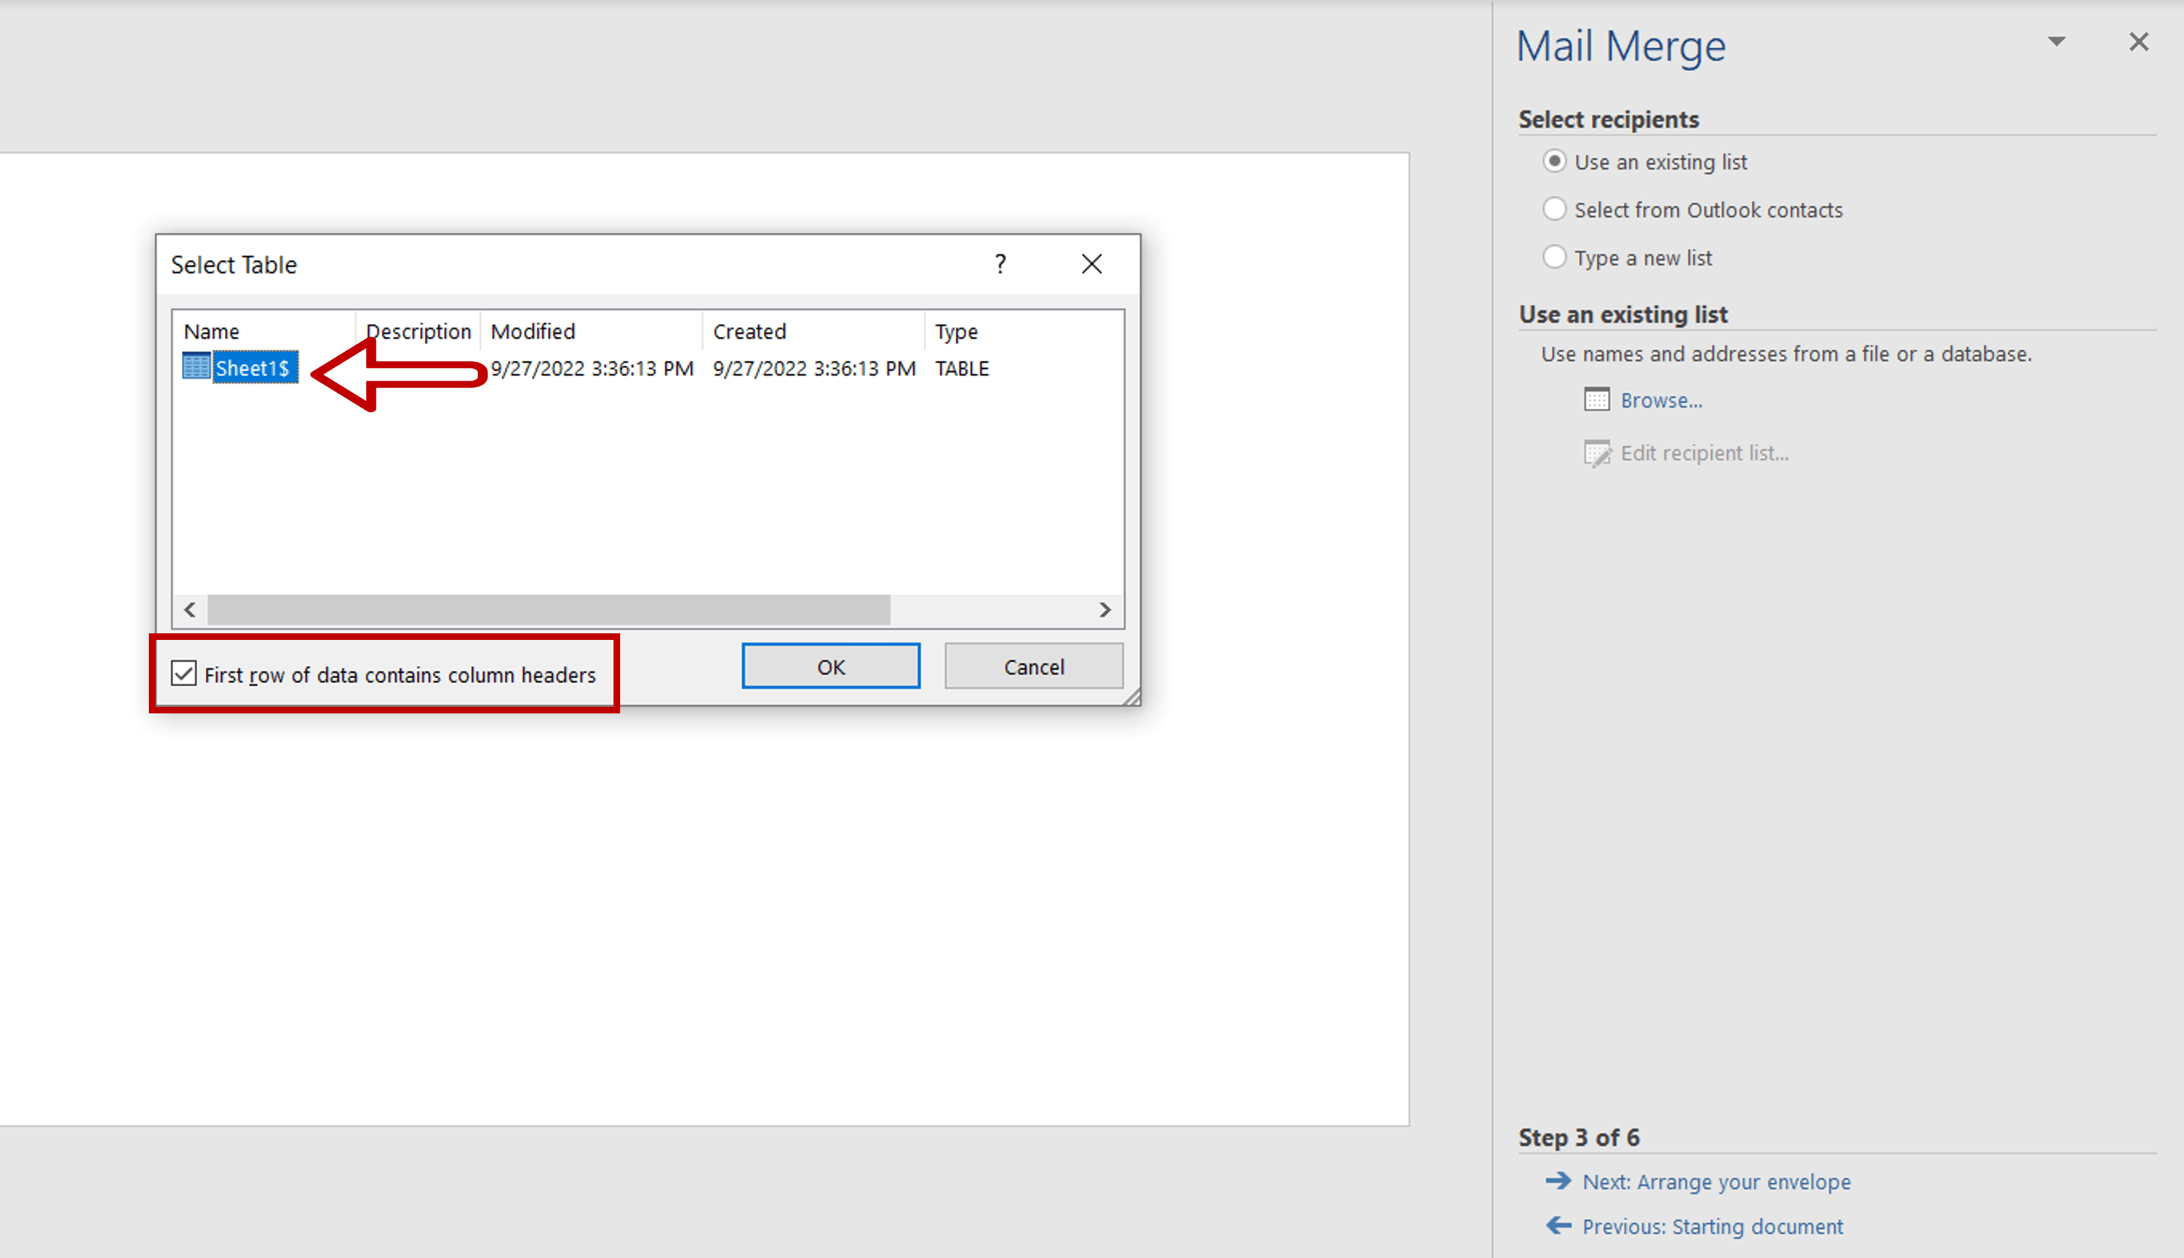The height and width of the screenshot is (1258, 2184).
Task: Confirm table selection with OK
Action: click(x=830, y=665)
